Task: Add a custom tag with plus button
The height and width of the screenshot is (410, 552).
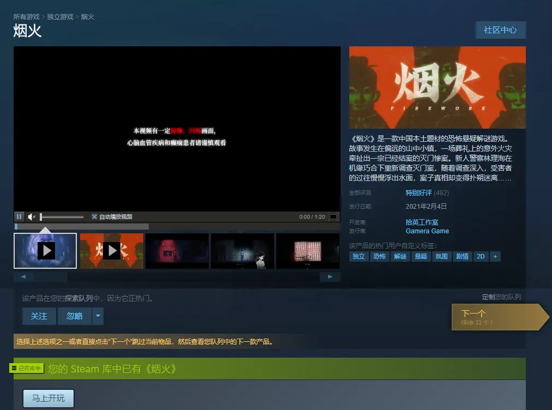Action: point(495,256)
